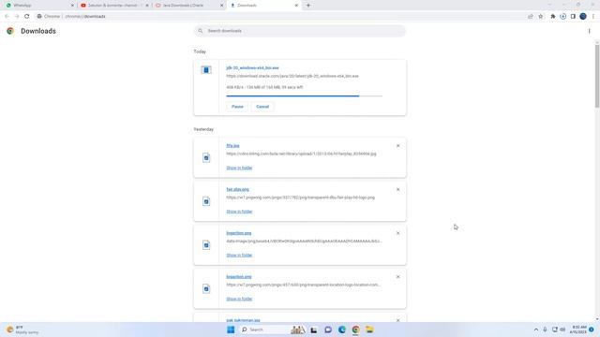Image resolution: width=600 pixels, height=337 pixels.
Task: Expand the system tray hidden icons
Action: [536, 330]
